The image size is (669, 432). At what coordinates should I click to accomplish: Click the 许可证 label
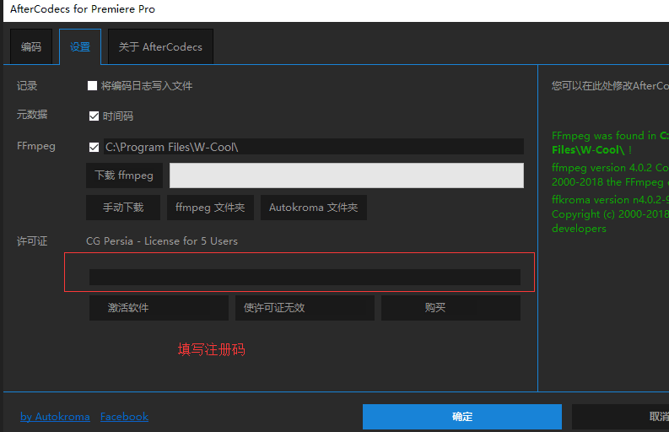[x=32, y=241]
